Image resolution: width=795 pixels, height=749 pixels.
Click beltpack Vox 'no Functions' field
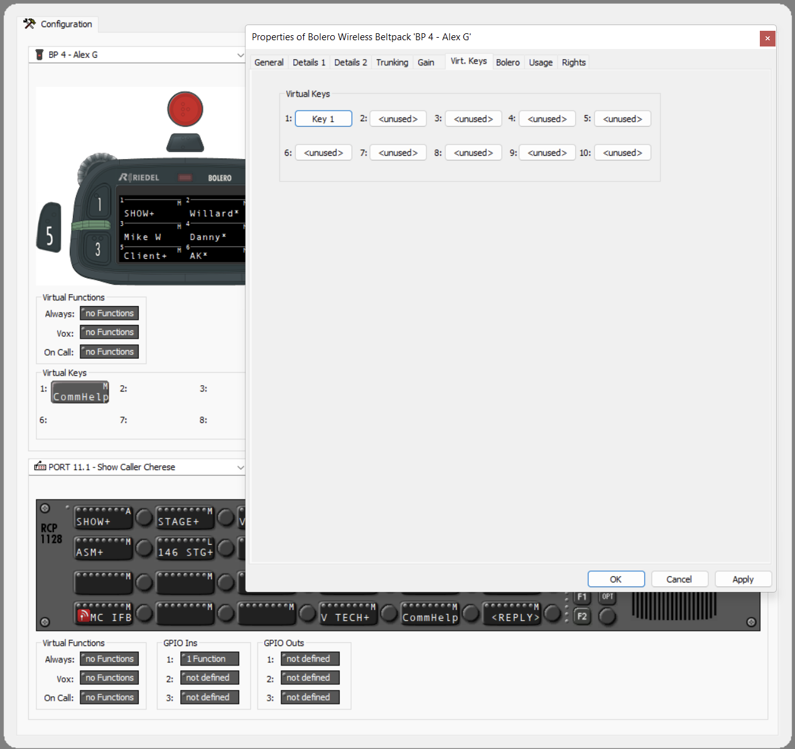(109, 332)
